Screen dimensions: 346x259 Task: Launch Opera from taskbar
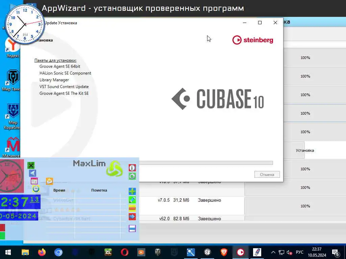point(125,252)
